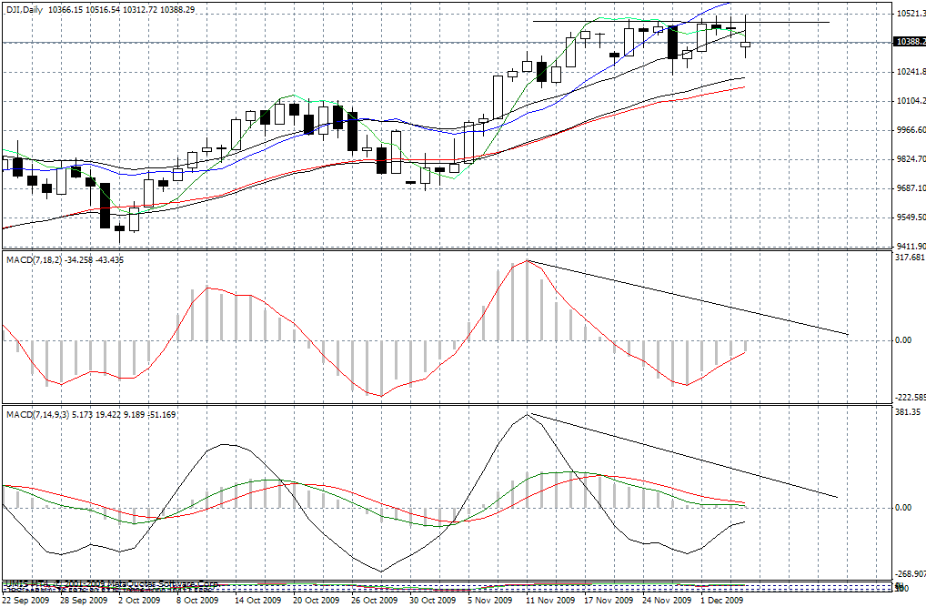Click the DJI,Daily chart title label
The width and height of the screenshot is (926, 607).
click(24, 8)
